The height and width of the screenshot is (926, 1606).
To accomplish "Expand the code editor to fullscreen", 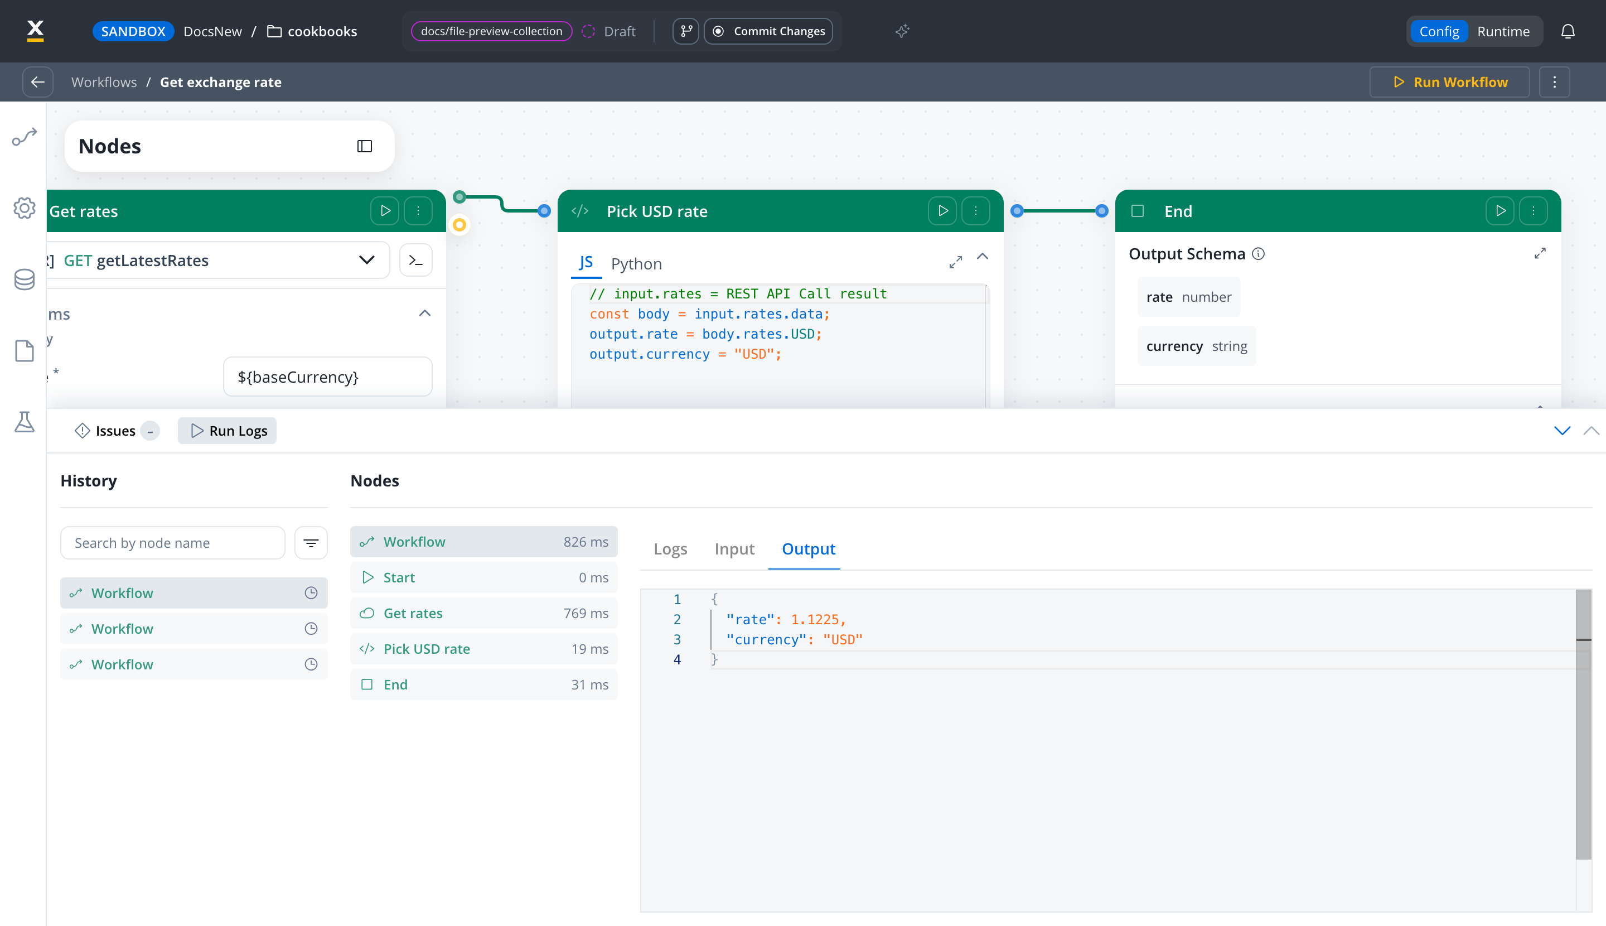I will point(955,262).
